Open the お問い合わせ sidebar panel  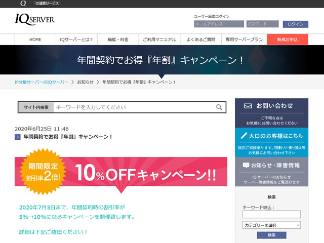tap(271, 113)
